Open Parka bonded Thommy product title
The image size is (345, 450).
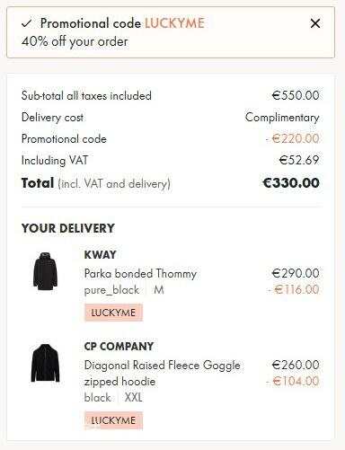pos(140,273)
